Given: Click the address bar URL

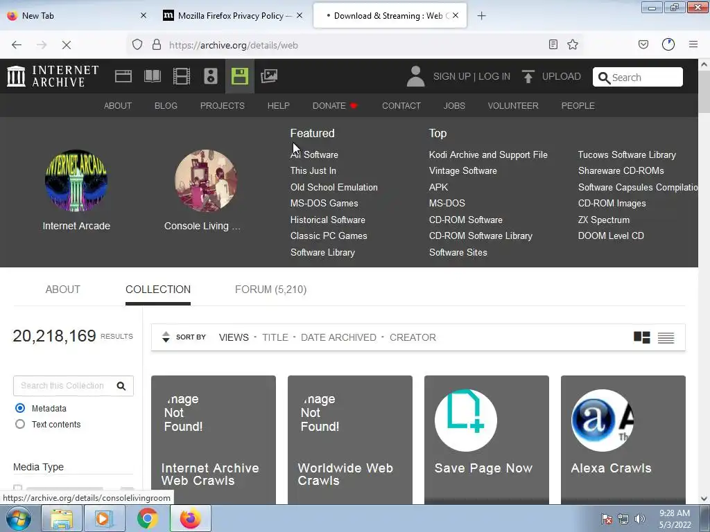Looking at the screenshot, I should click(x=233, y=45).
